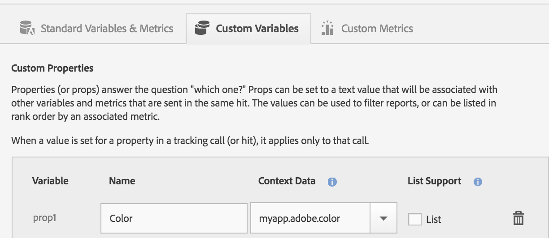Open the Custom Metrics tab
This screenshot has width=549, height=238.
pyautogui.click(x=377, y=29)
